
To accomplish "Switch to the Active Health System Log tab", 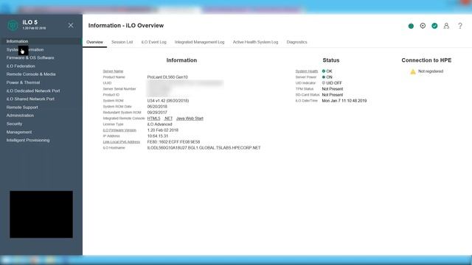I will tap(255, 42).
